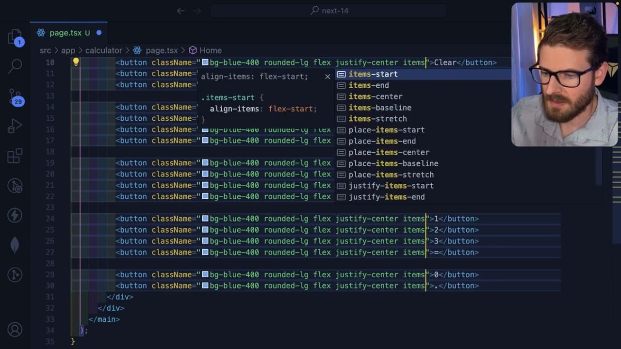
Task: Click the .items-start selector in the docs popup
Action: 228,97
